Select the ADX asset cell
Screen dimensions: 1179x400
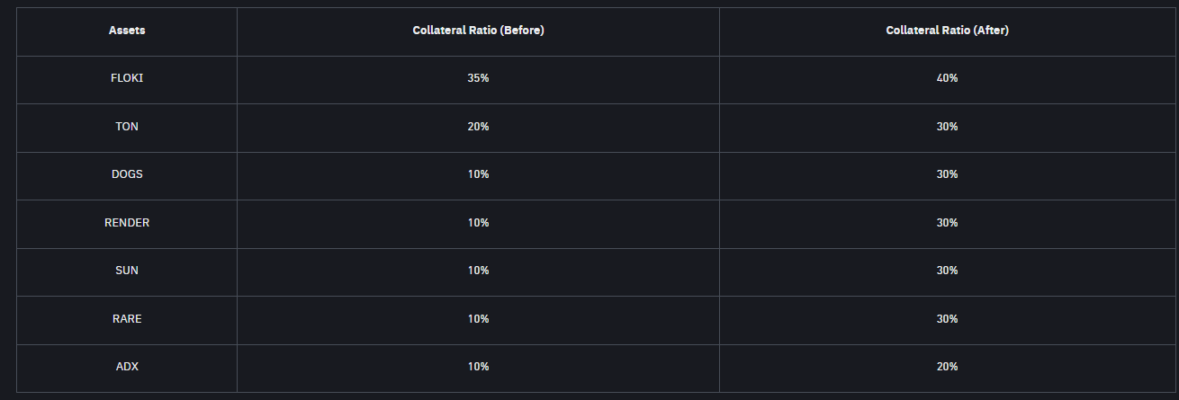point(127,367)
